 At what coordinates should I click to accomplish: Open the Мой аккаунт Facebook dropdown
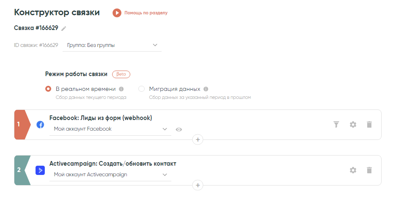[110, 129]
